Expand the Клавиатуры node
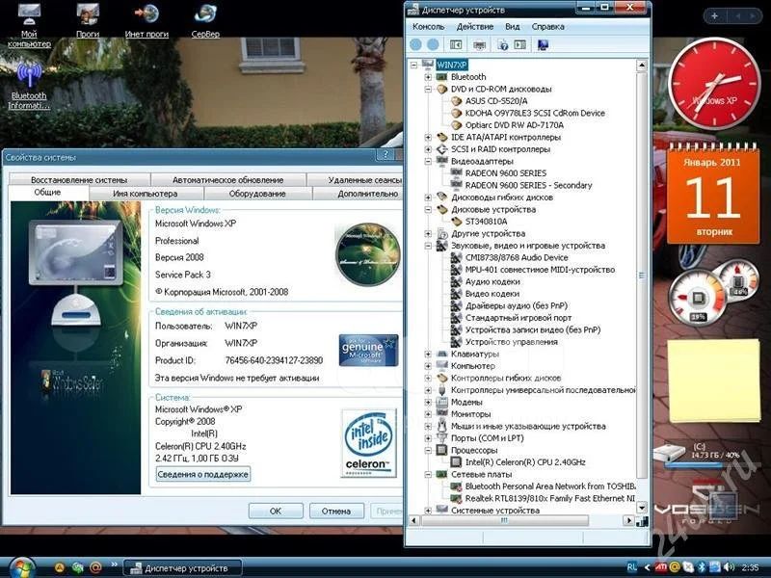Screen dimensions: 771x578 (x=428, y=354)
